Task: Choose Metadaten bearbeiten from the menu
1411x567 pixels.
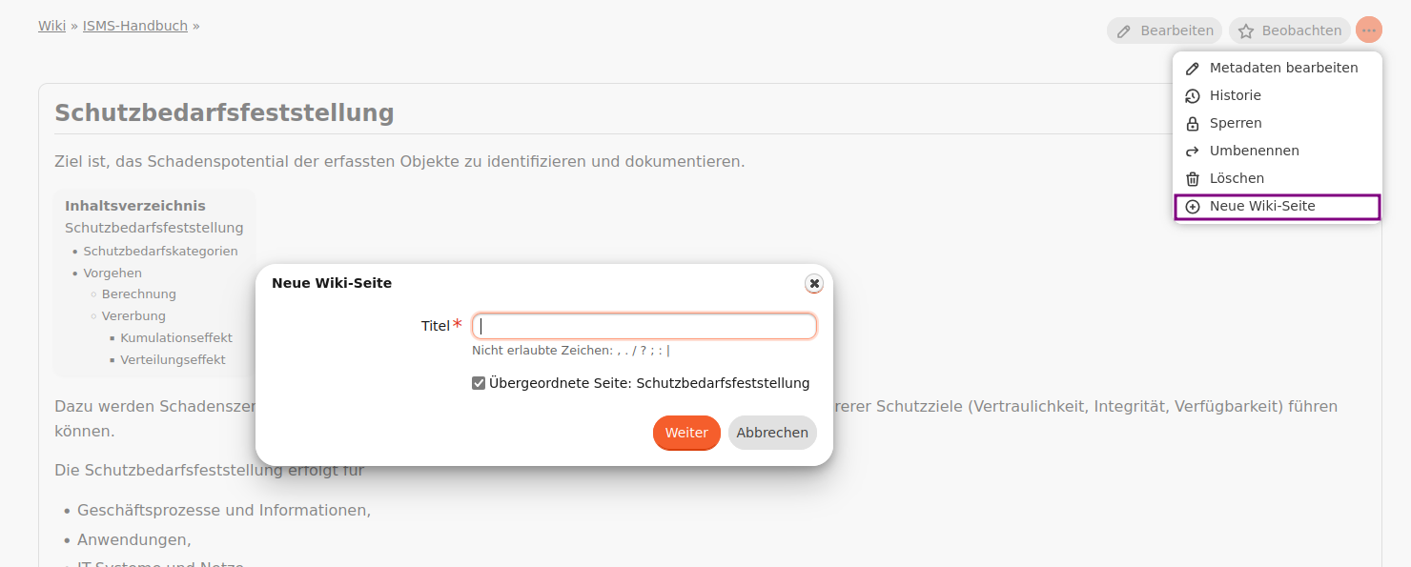Action: click(x=1284, y=67)
